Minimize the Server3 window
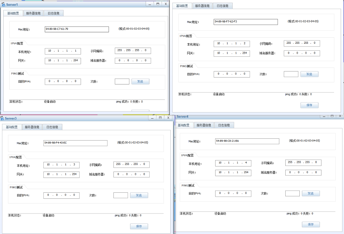Screen dimensions: 344x234 (152, 118)
